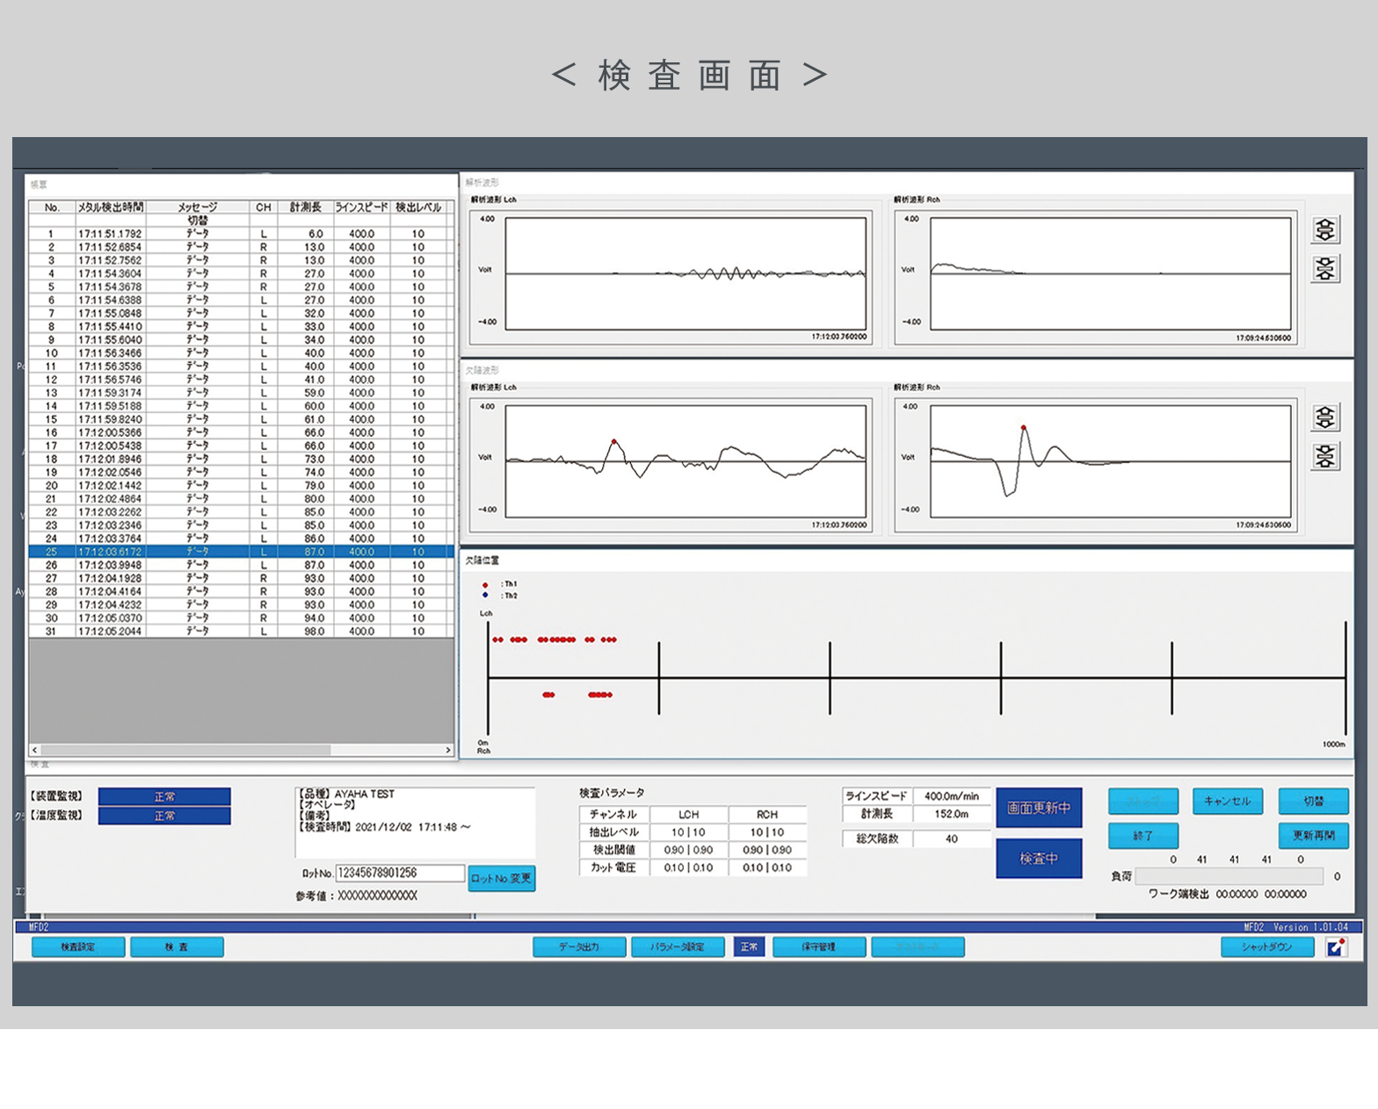Open the パラメータ設定 menu

pyautogui.click(x=677, y=946)
